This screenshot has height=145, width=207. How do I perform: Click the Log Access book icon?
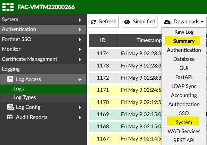(x=10, y=79)
